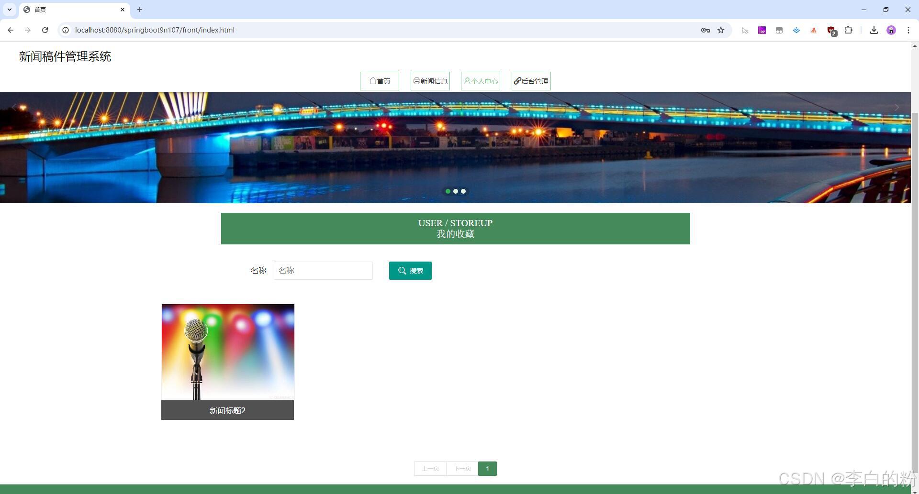919x494 pixels.
Task: Go to previous page with 上一页
Action: [430, 469]
